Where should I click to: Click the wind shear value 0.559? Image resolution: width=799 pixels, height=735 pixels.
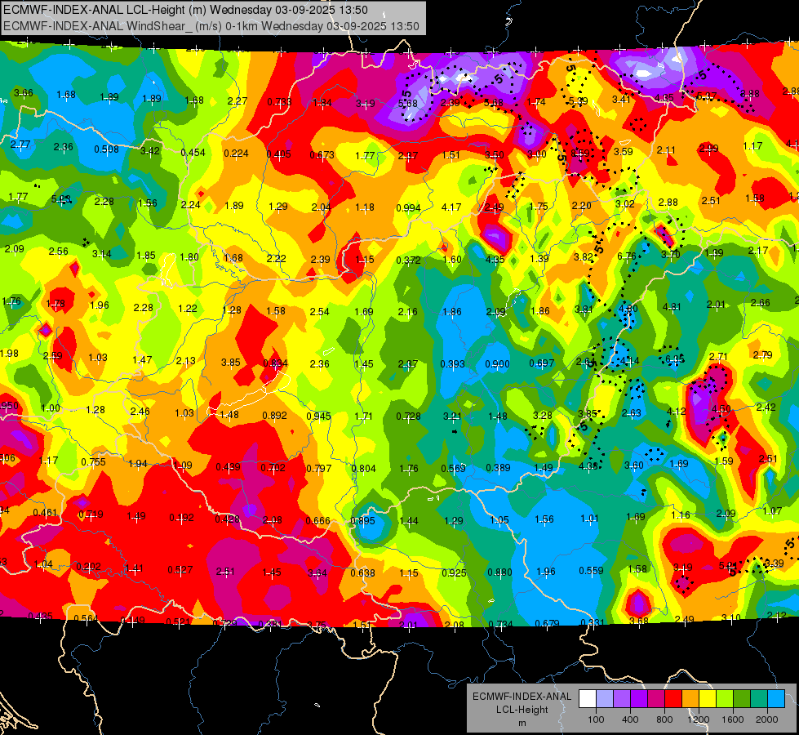(x=591, y=571)
